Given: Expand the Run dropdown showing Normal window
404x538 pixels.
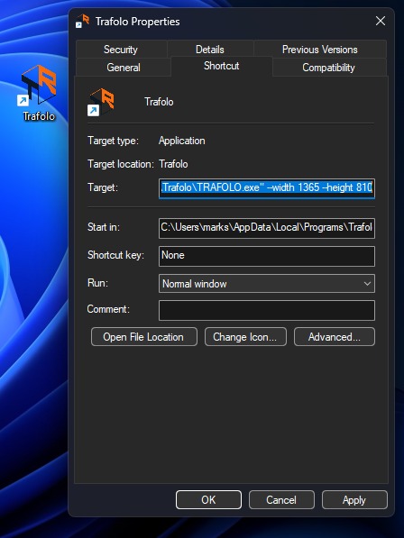Looking at the screenshot, I should [x=267, y=283].
